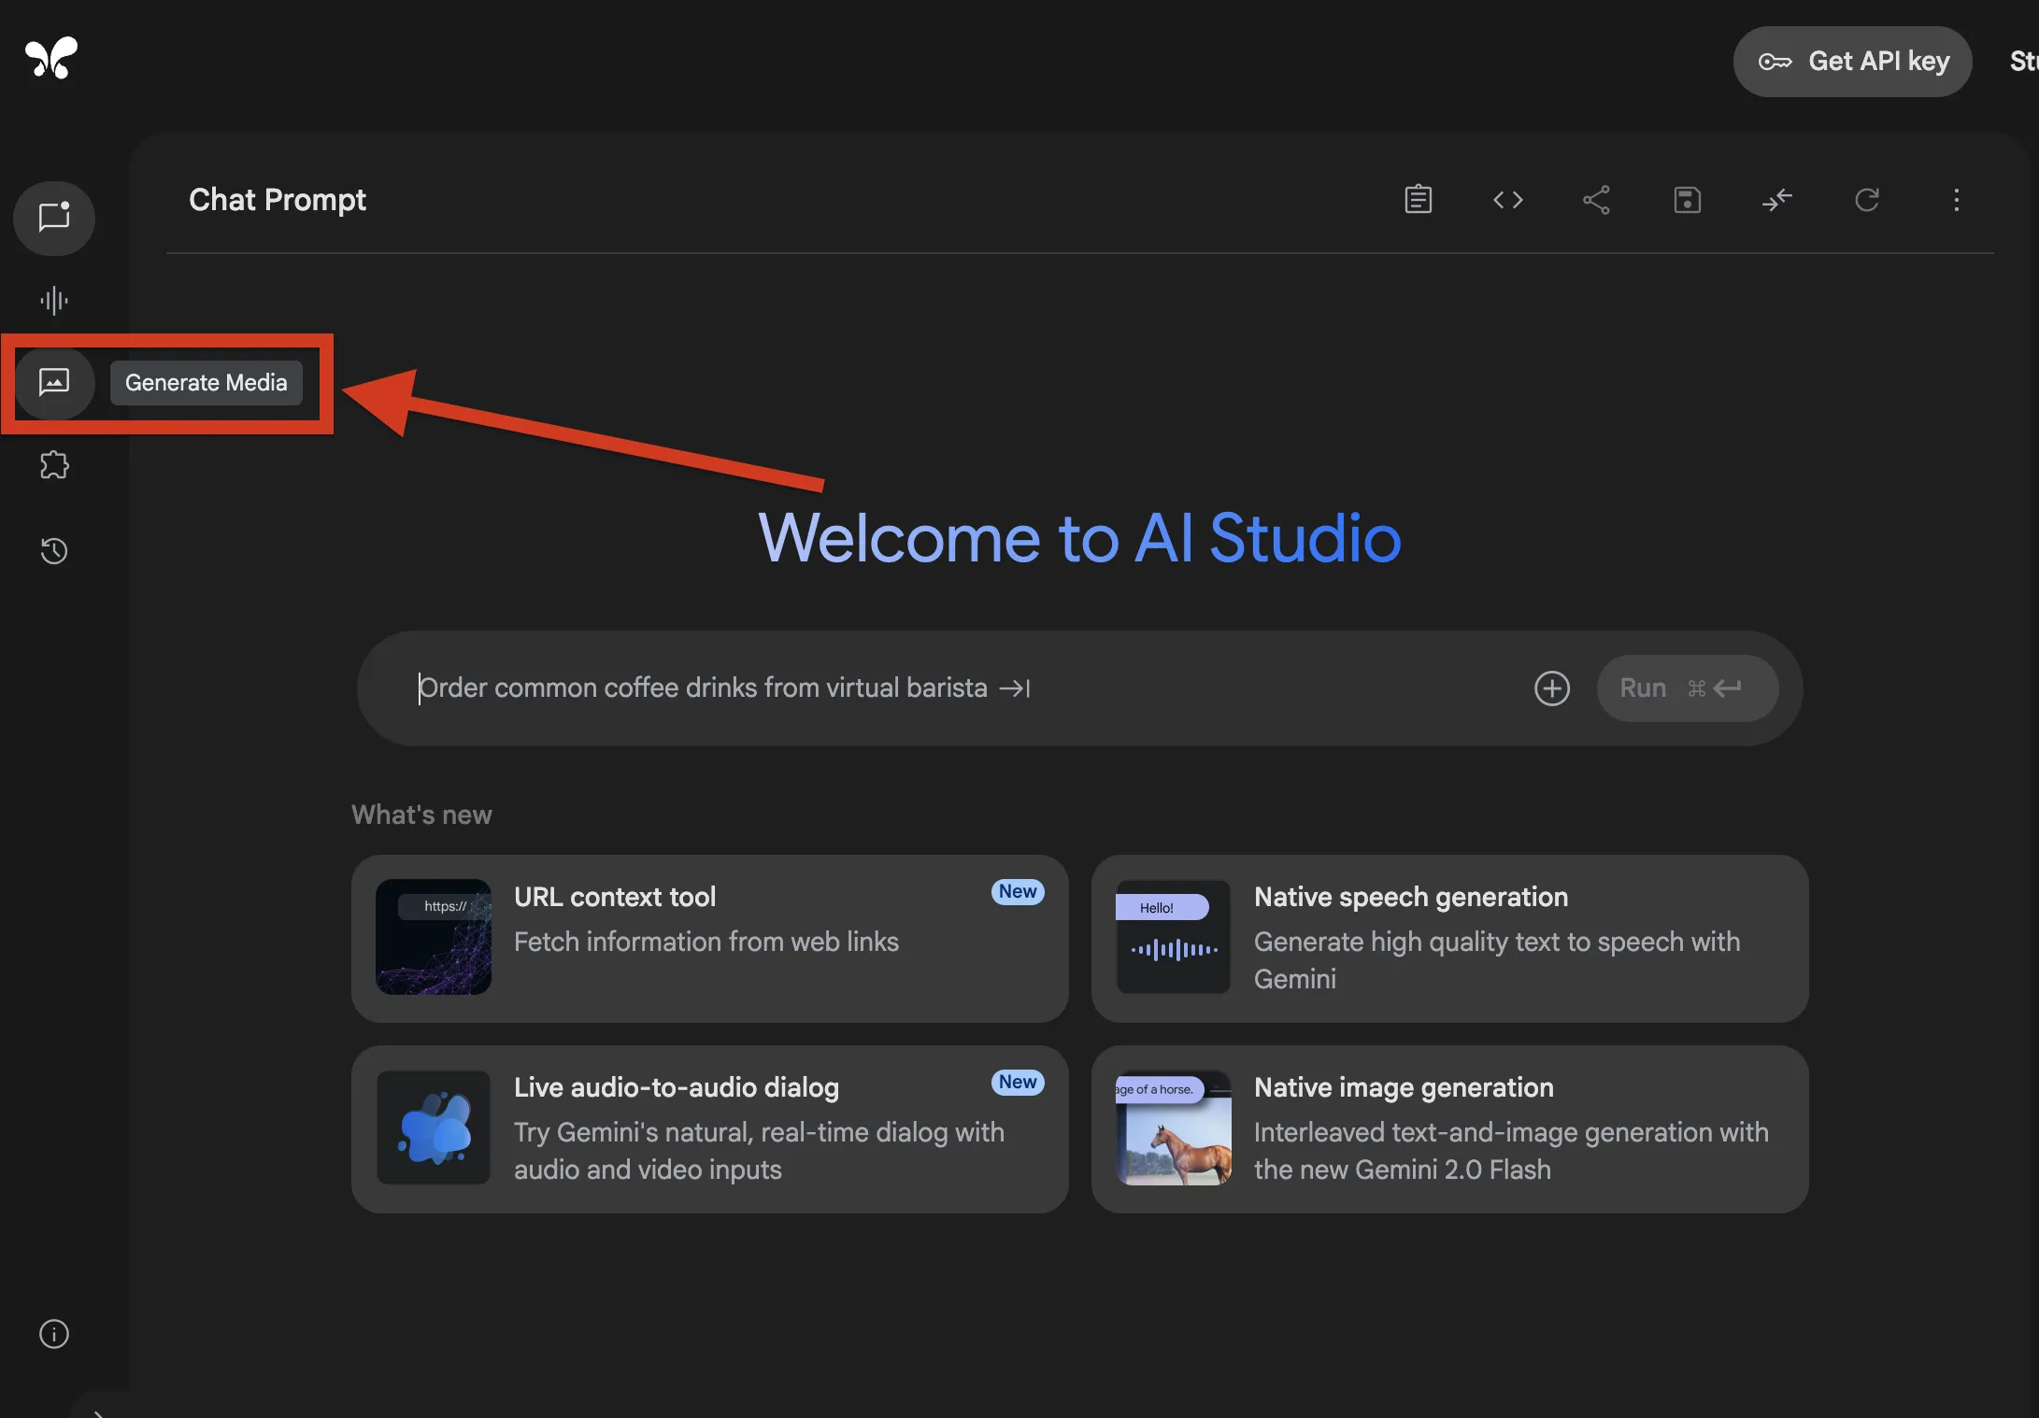
Task: Open the Studio menu at top right
Action: tap(2024, 61)
